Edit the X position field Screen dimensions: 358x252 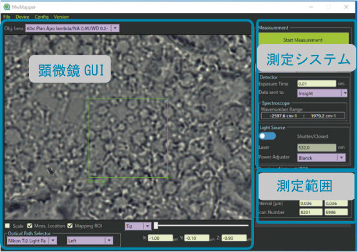(x=160, y=238)
